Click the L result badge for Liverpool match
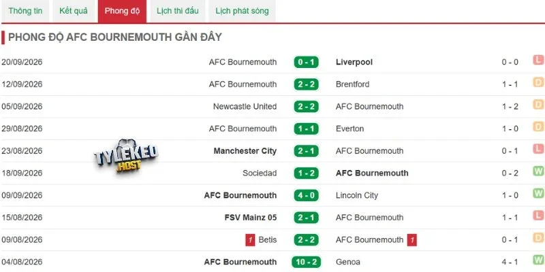 point(538,60)
